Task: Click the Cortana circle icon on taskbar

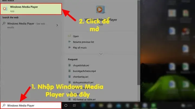Action: point(66,106)
